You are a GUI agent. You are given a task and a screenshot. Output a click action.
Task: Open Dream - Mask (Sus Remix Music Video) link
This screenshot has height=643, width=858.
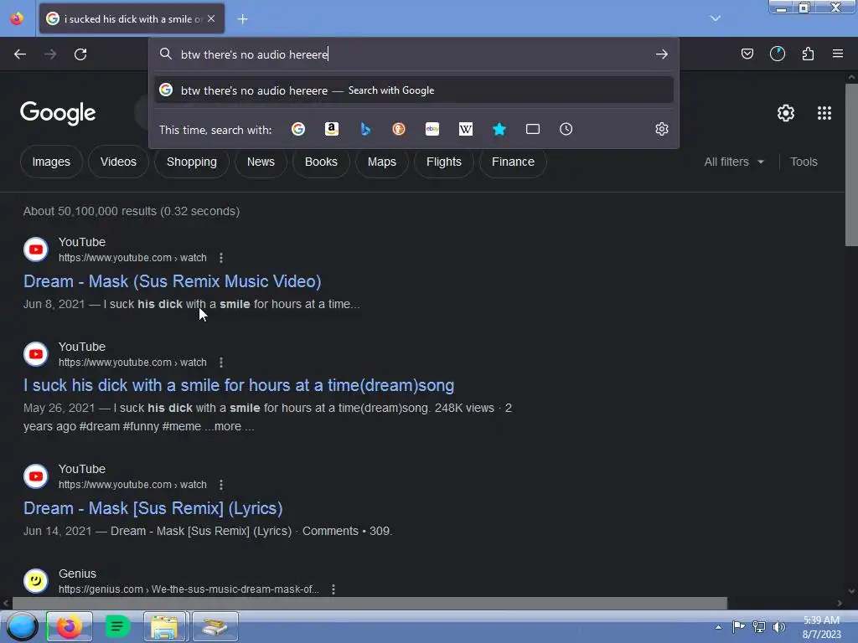[173, 281]
